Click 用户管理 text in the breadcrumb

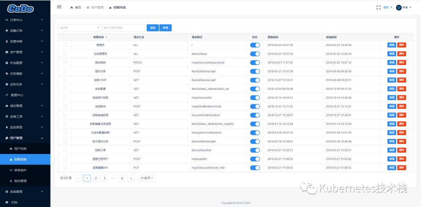(x=97, y=7)
